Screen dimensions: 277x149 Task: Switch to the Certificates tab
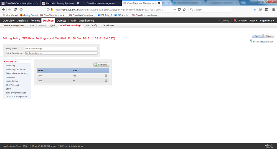tap(108, 26)
